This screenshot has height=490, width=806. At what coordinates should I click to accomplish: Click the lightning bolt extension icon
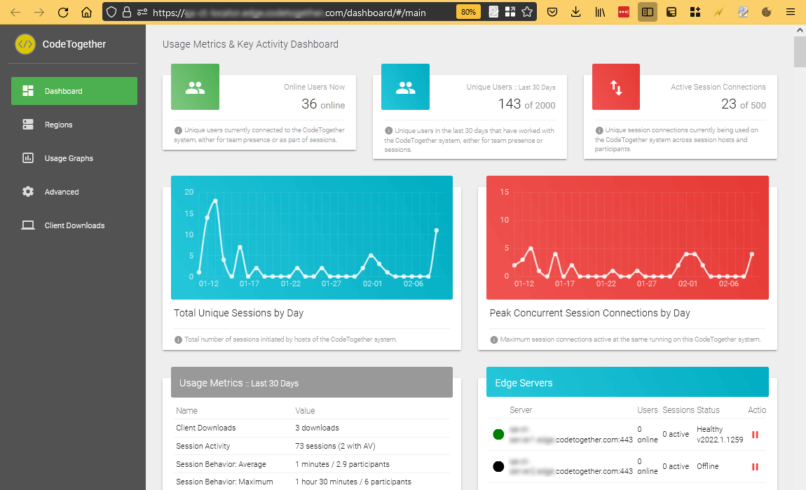pyautogui.click(x=718, y=12)
